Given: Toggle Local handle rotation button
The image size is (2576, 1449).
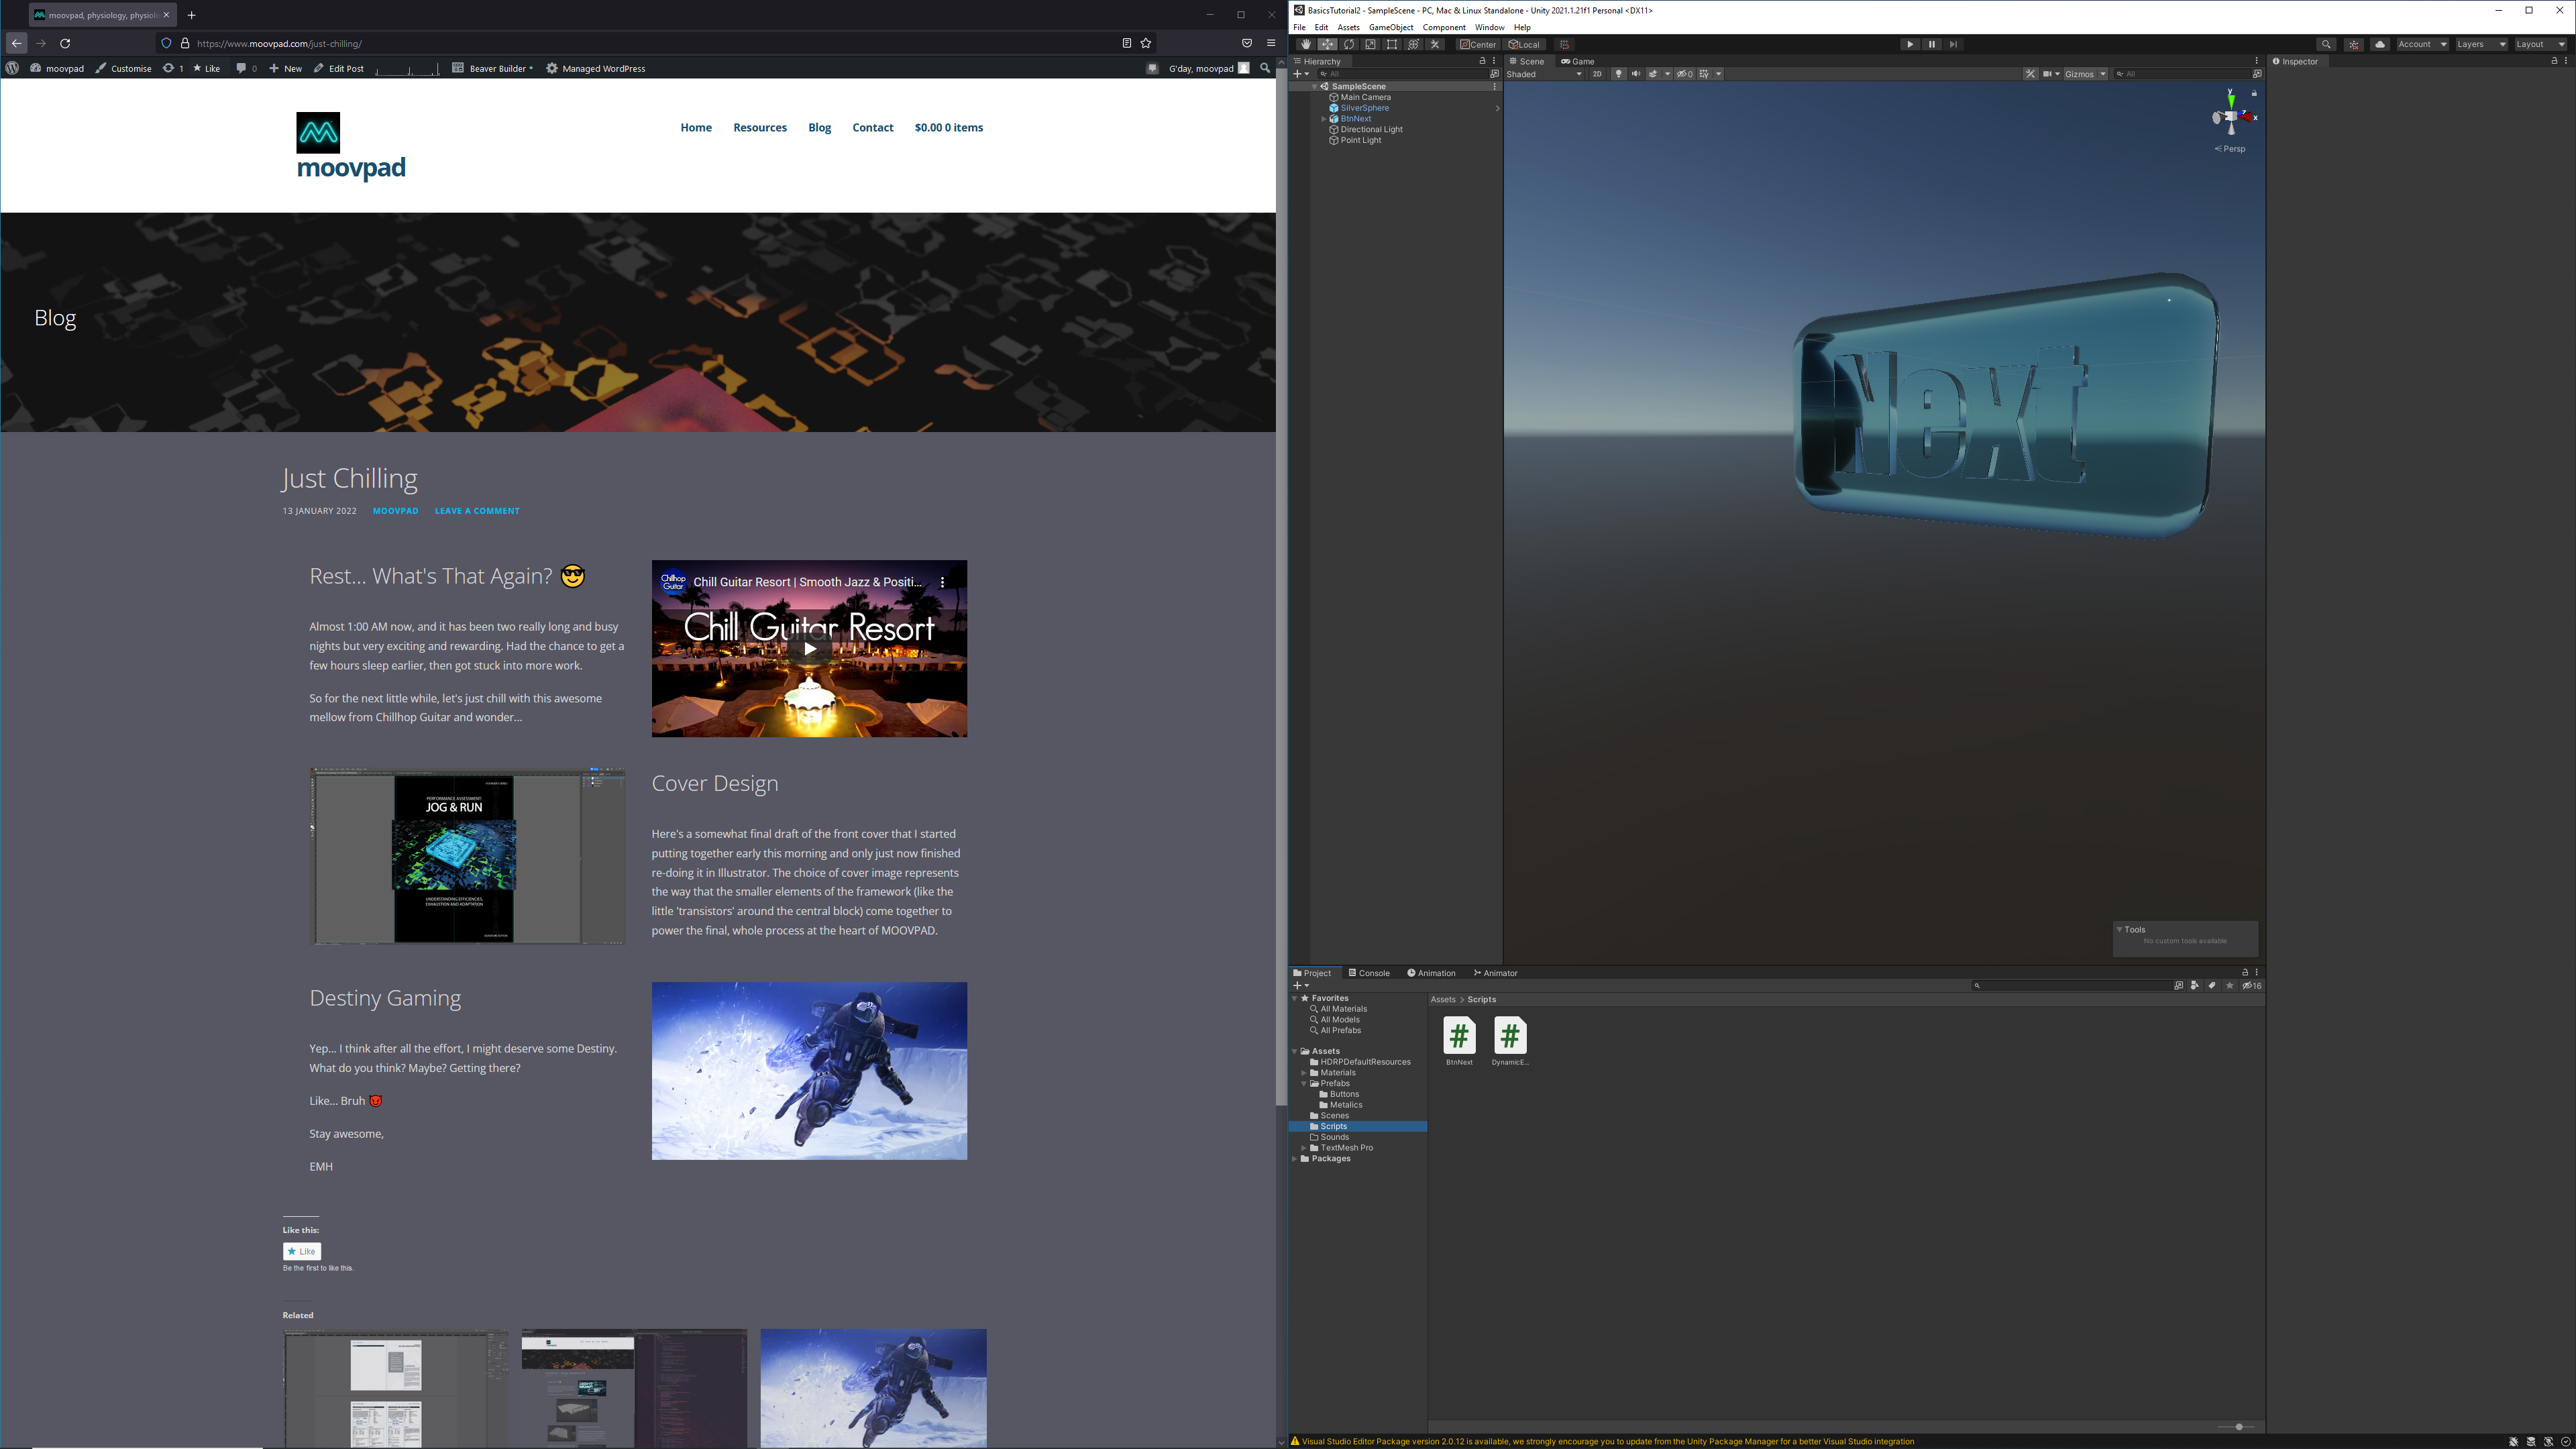Looking at the screenshot, I should [x=1525, y=44].
